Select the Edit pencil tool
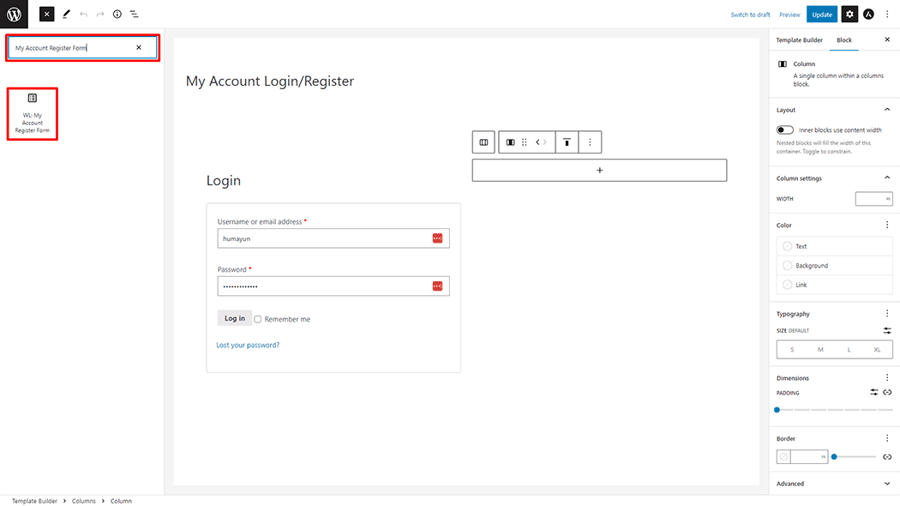The height and width of the screenshot is (506, 900). coord(66,14)
